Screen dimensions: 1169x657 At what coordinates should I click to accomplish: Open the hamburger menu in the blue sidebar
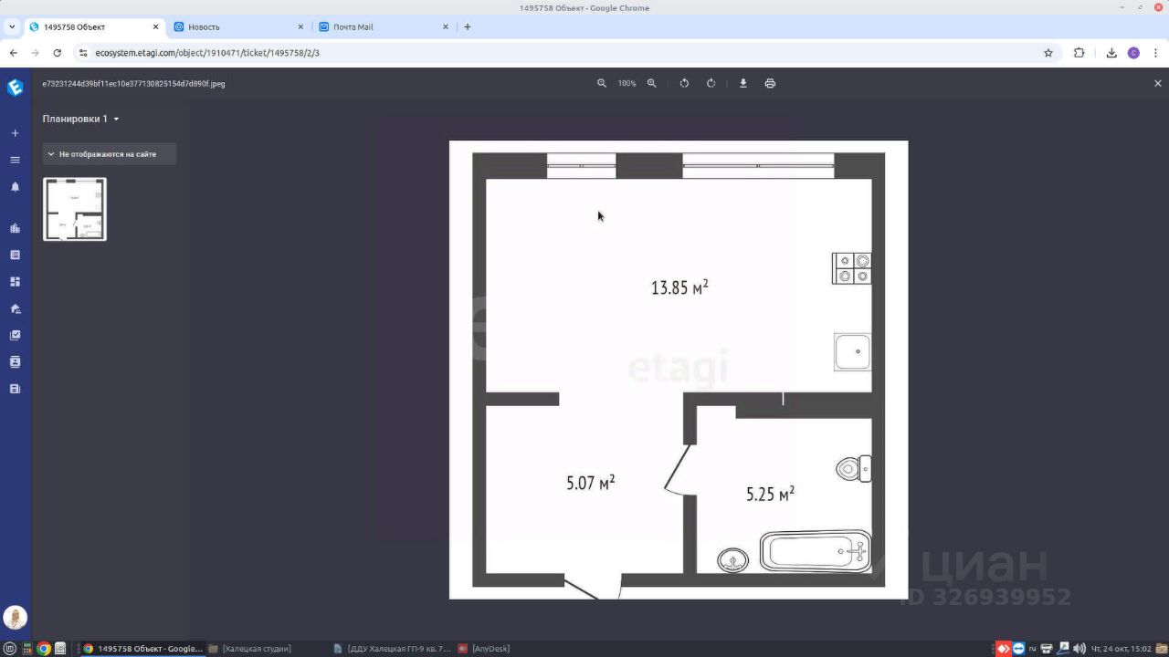pos(15,160)
